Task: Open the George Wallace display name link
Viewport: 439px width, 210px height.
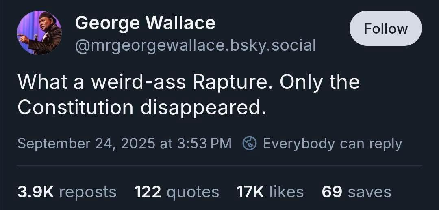Action: [145, 23]
